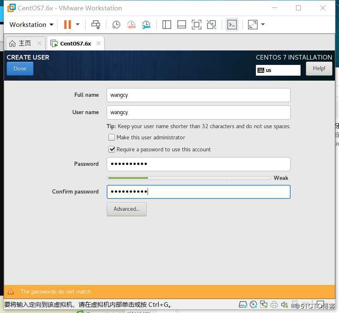Click the Done button
This screenshot has width=339, height=313.
[20, 69]
